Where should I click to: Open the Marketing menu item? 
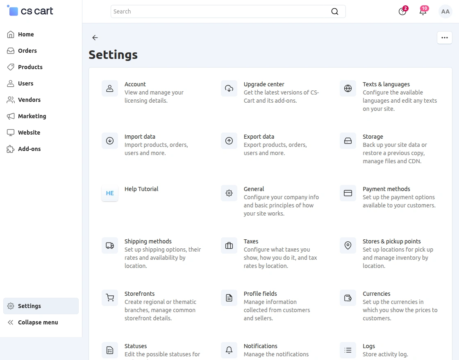[41, 116]
